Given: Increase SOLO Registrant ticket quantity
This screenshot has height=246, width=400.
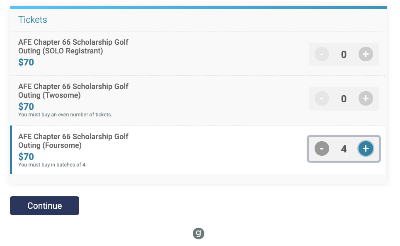Looking at the screenshot, I should pos(366,54).
